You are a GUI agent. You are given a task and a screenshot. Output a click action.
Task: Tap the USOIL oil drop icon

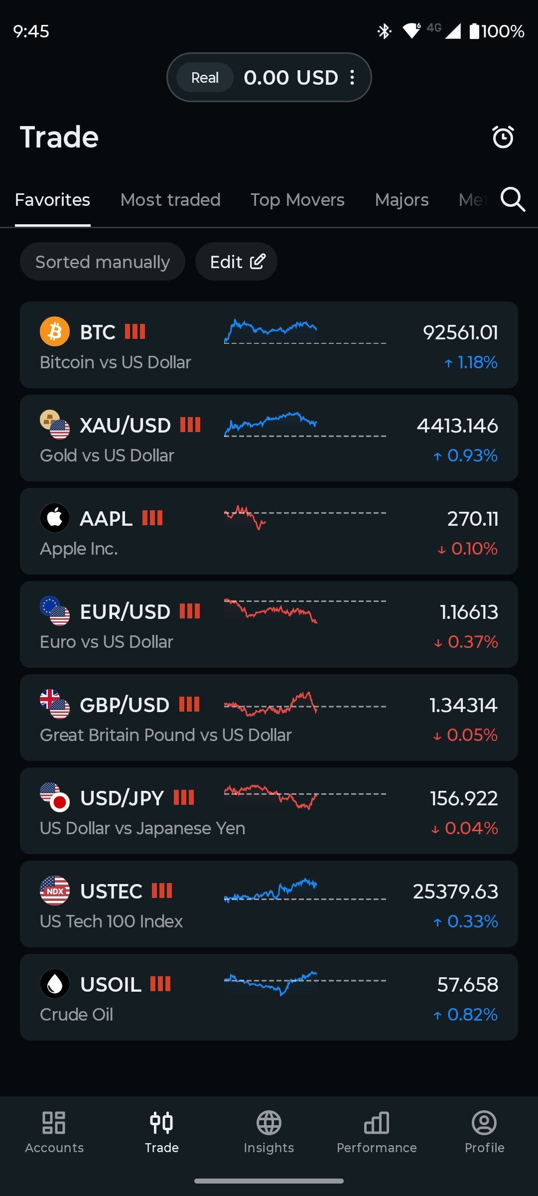coord(55,984)
